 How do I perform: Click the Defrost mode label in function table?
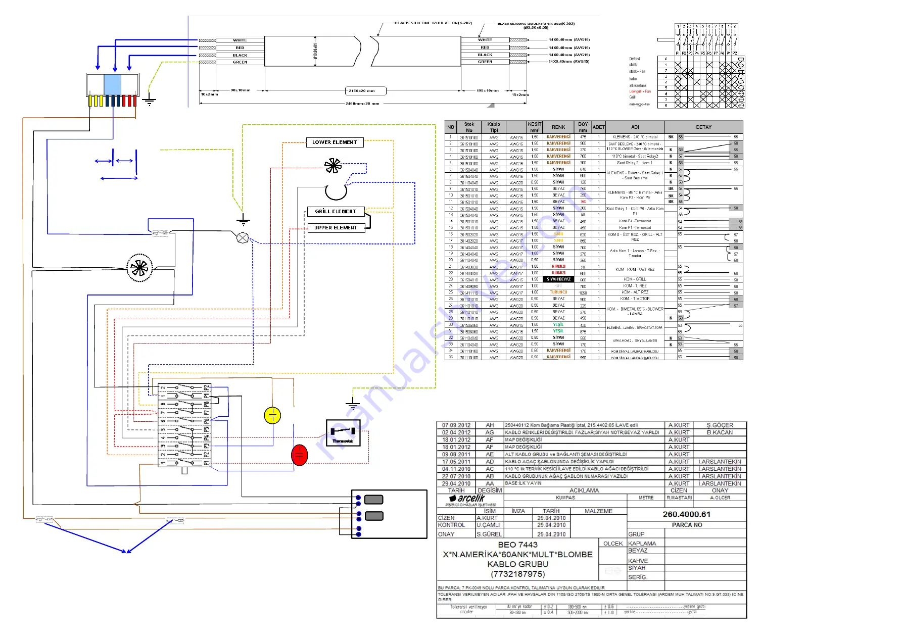point(634,59)
